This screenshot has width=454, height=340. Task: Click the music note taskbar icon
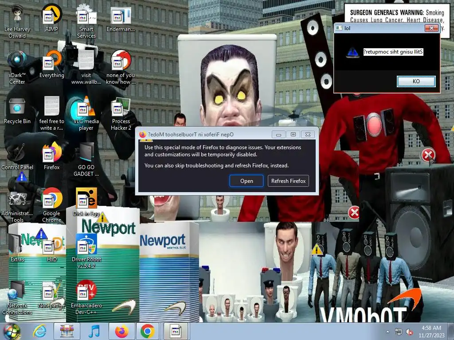(94, 331)
